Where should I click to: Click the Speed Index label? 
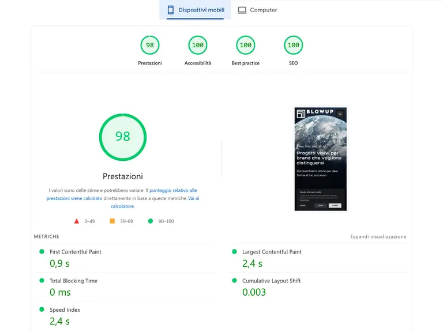click(x=65, y=310)
